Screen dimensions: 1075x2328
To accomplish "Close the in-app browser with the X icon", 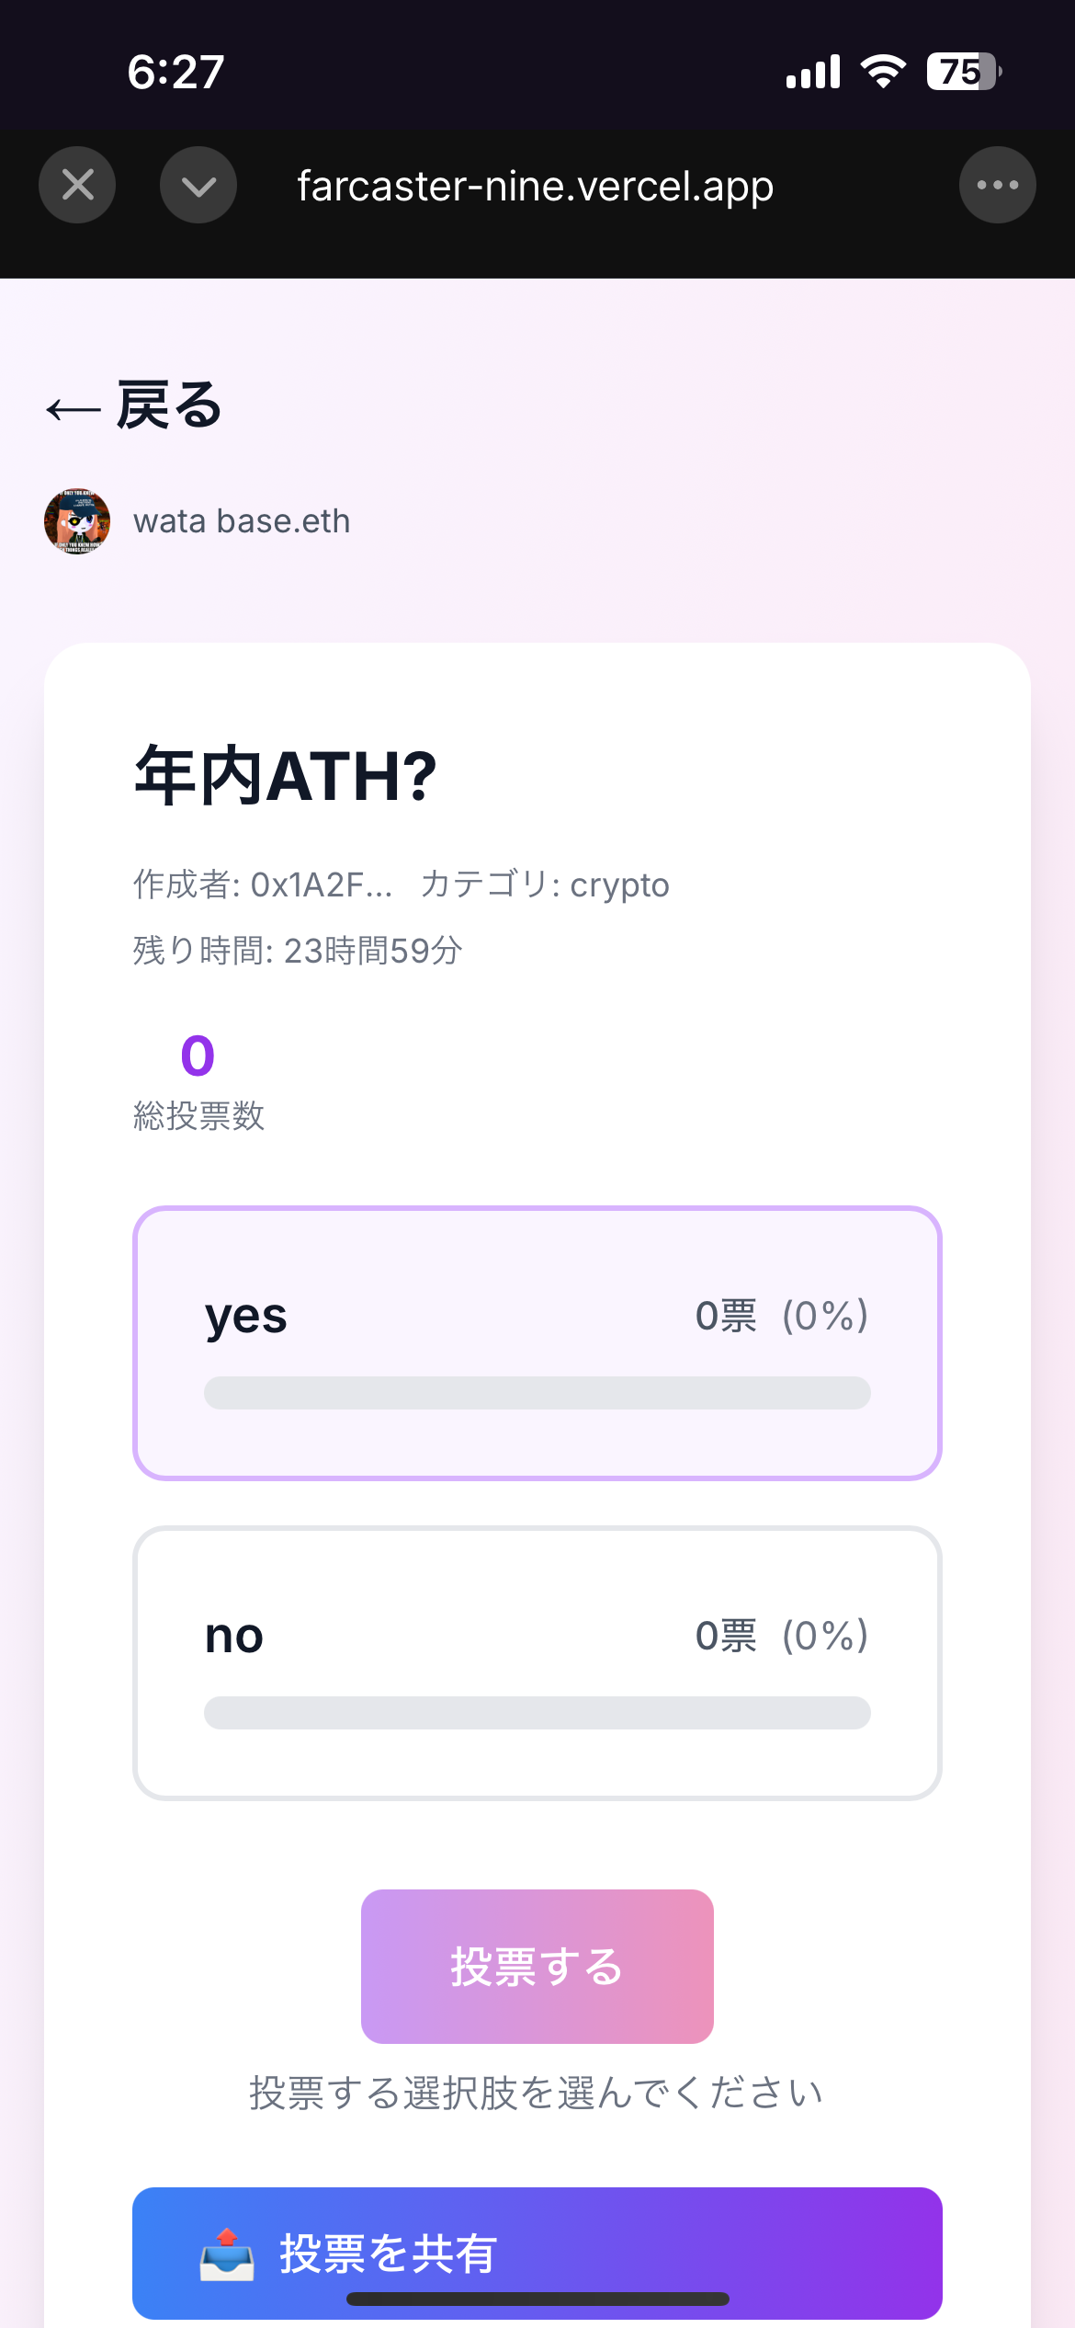I will pyautogui.click(x=77, y=184).
